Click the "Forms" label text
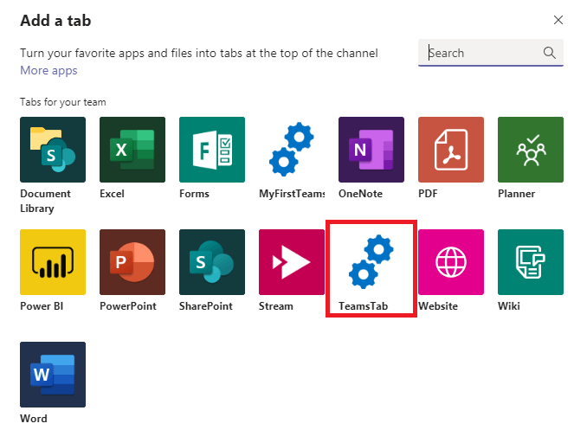The image size is (574, 430). click(195, 194)
